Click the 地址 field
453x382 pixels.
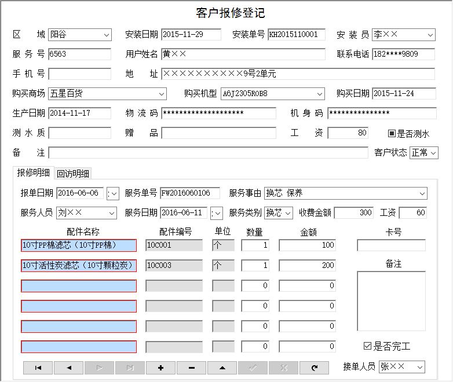coord(298,74)
